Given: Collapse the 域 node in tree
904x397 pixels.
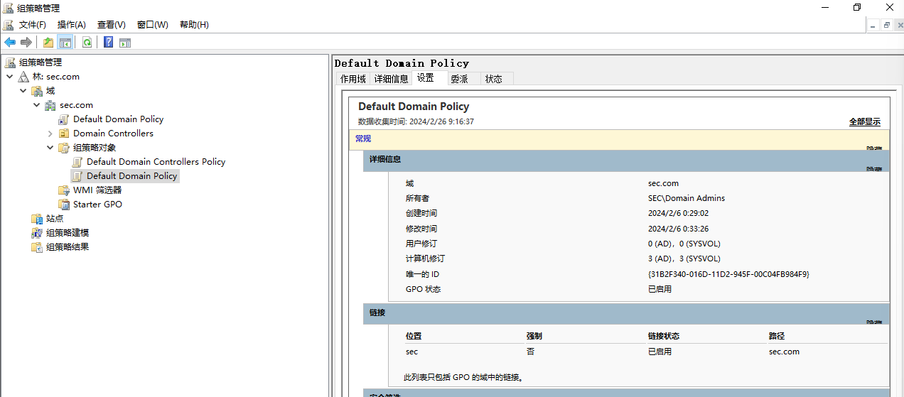Looking at the screenshot, I should click(23, 91).
